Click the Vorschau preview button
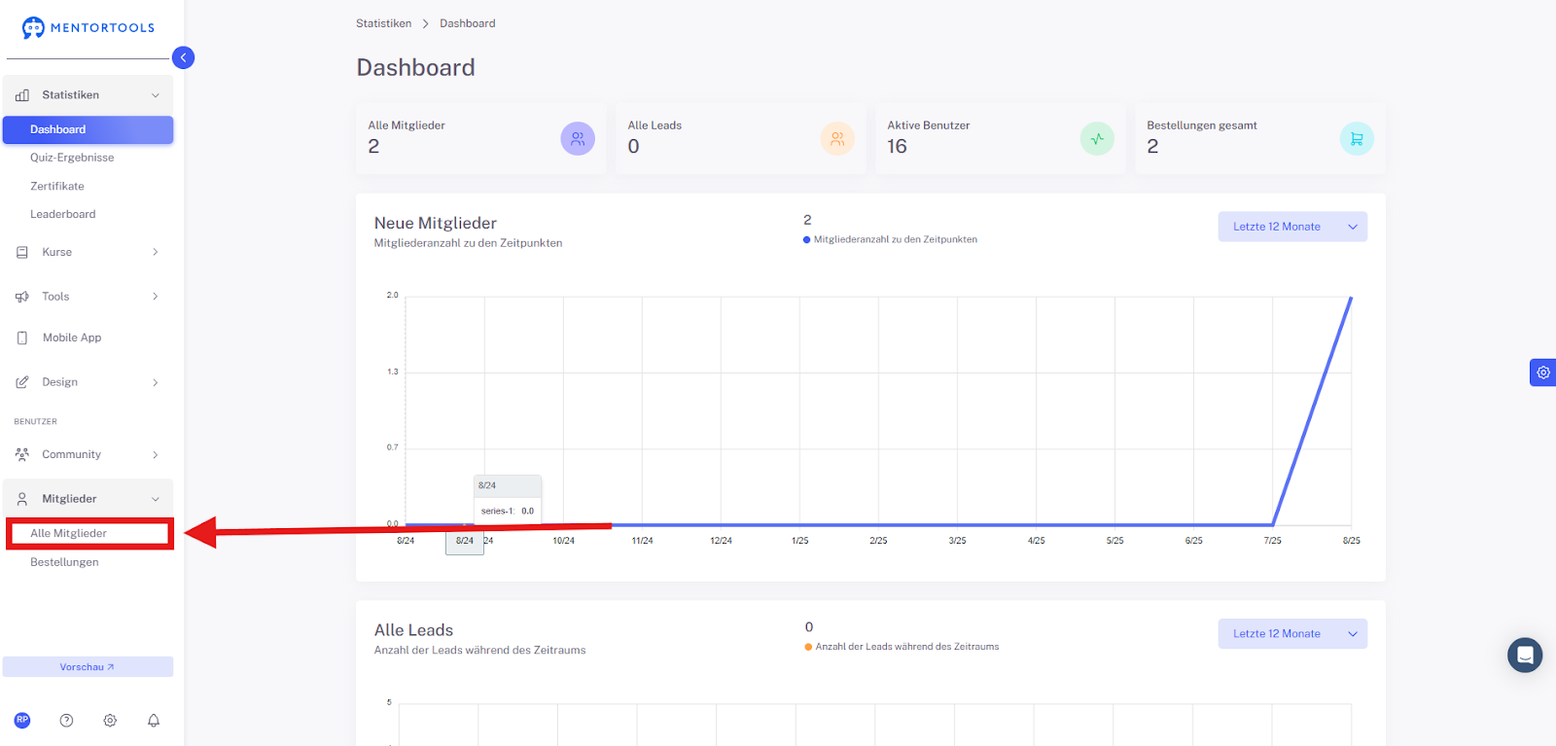Viewport: 1556px width, 746px height. point(88,667)
